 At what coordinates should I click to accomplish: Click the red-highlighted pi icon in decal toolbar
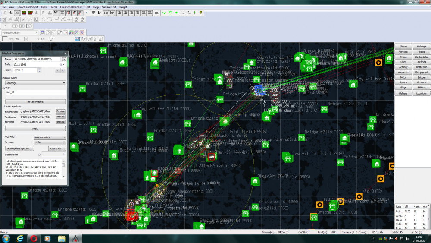(82, 32)
